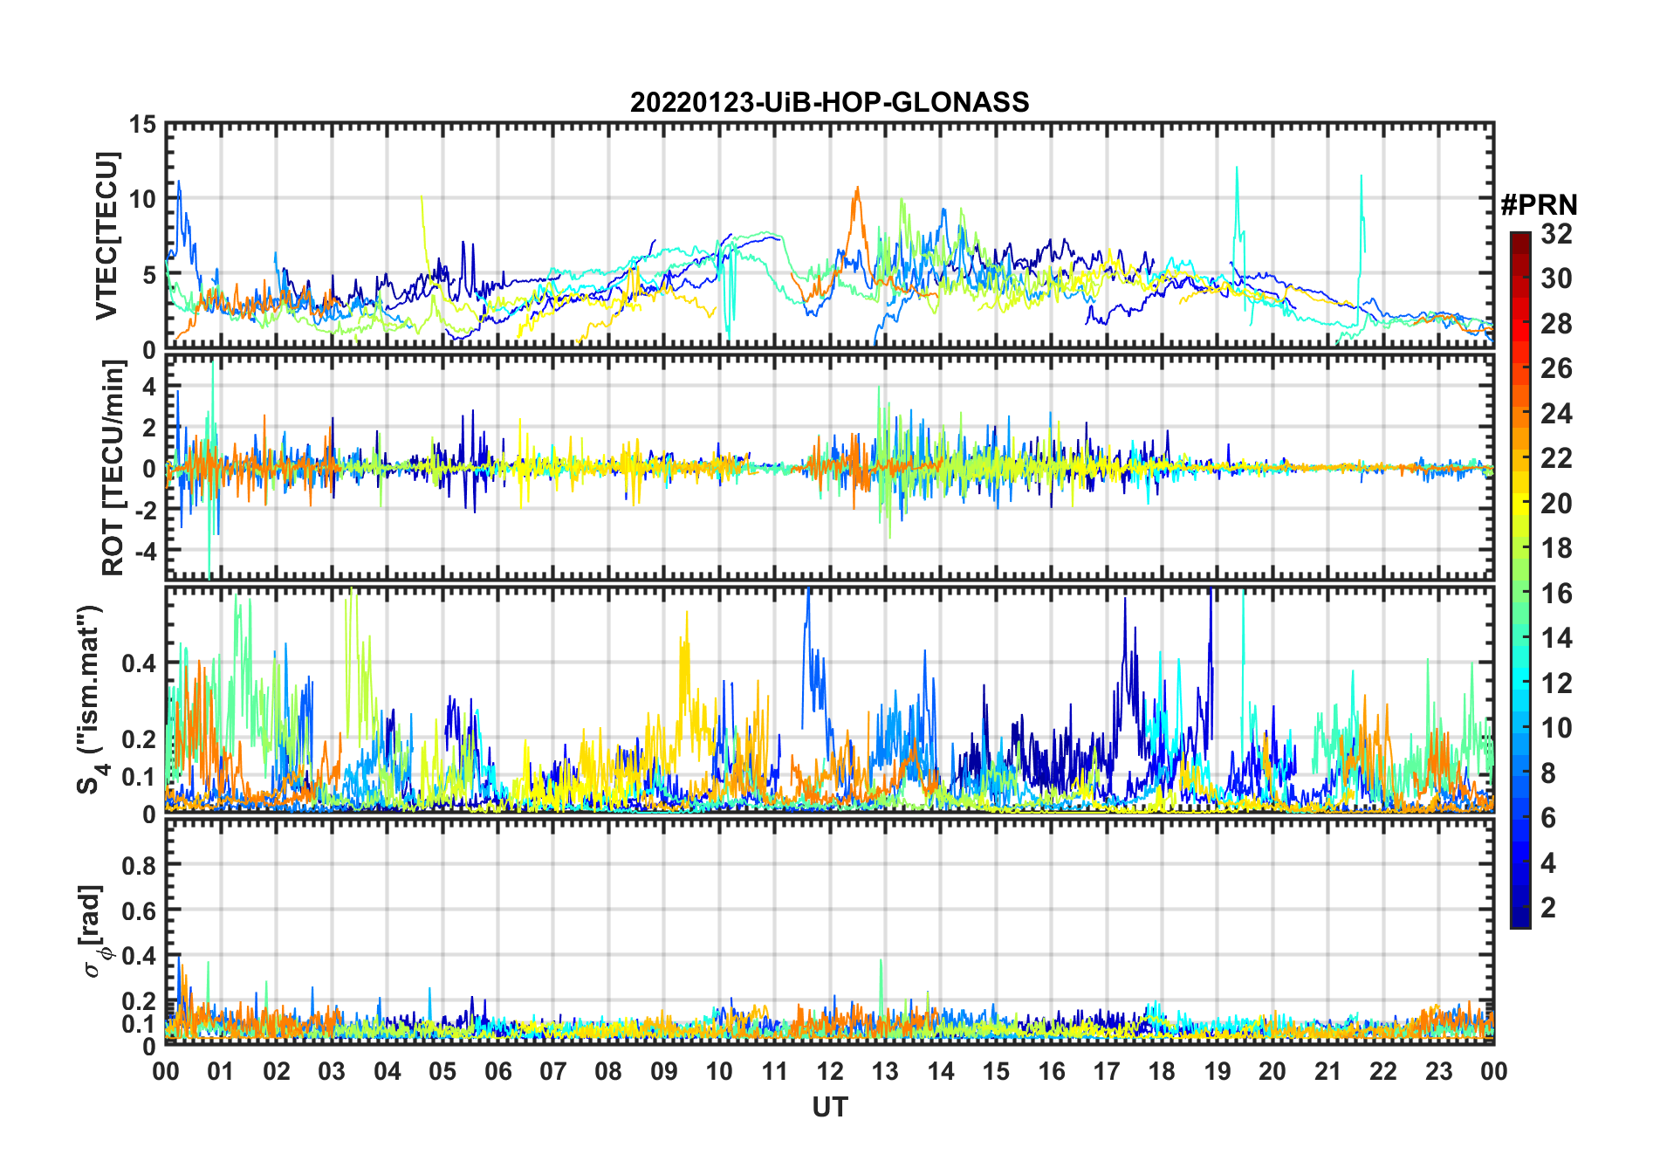Click VTEC y-axis tick label 15

click(142, 125)
